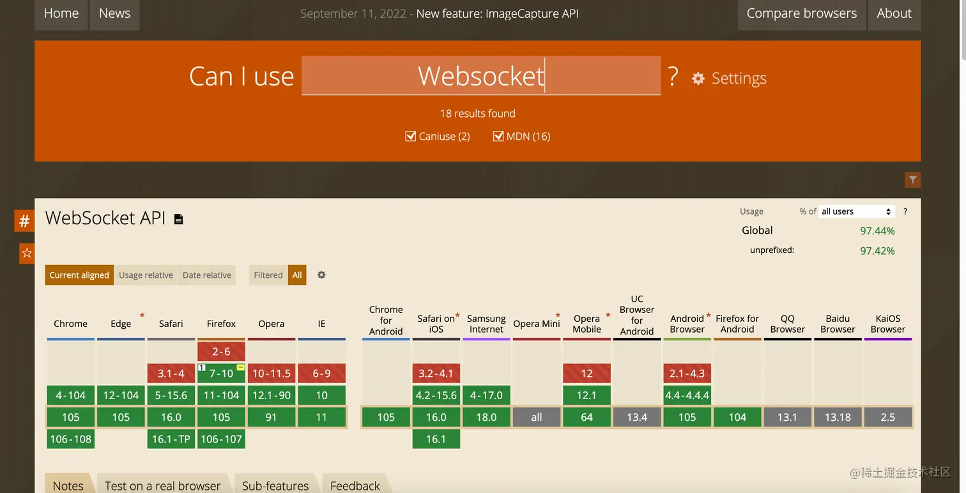966x493 pixels.
Task: Click the Safari on iOS header
Action: [x=436, y=324]
